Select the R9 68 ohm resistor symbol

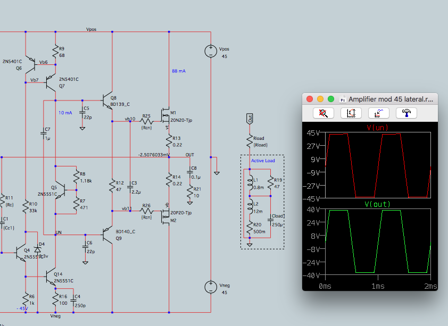pyautogui.click(x=55, y=52)
